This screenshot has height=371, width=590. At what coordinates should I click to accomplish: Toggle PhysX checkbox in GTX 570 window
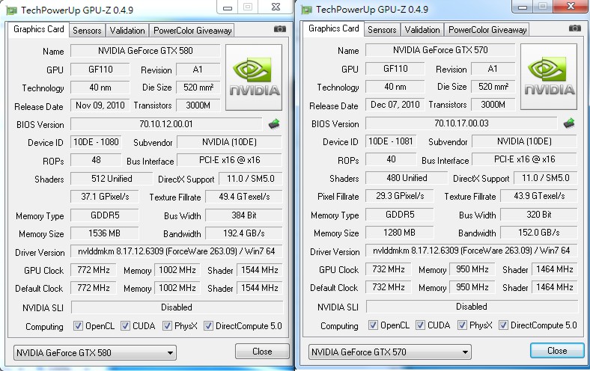point(462,325)
